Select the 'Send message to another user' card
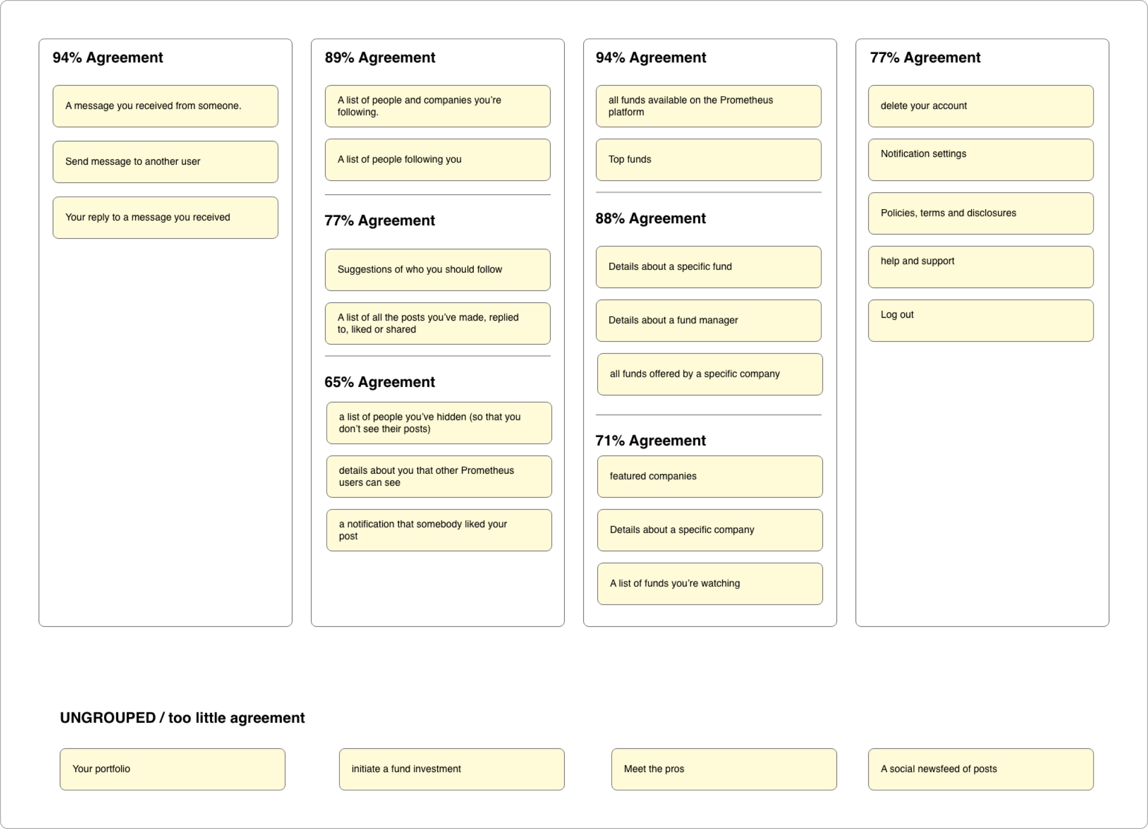Viewport: 1148px width, 829px height. tap(165, 162)
